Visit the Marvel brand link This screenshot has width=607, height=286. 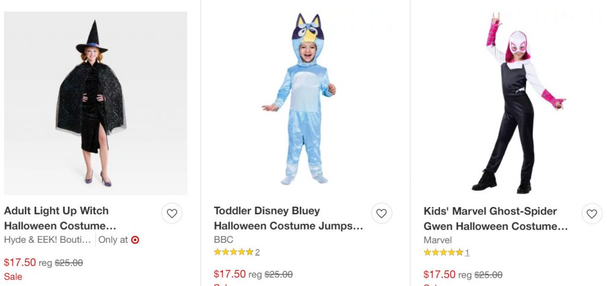pyautogui.click(x=437, y=240)
